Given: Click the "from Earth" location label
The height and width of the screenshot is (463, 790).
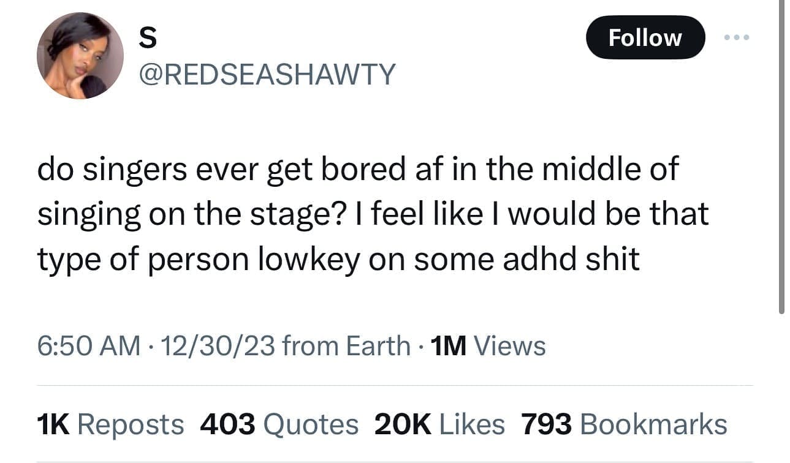Looking at the screenshot, I should click(348, 345).
